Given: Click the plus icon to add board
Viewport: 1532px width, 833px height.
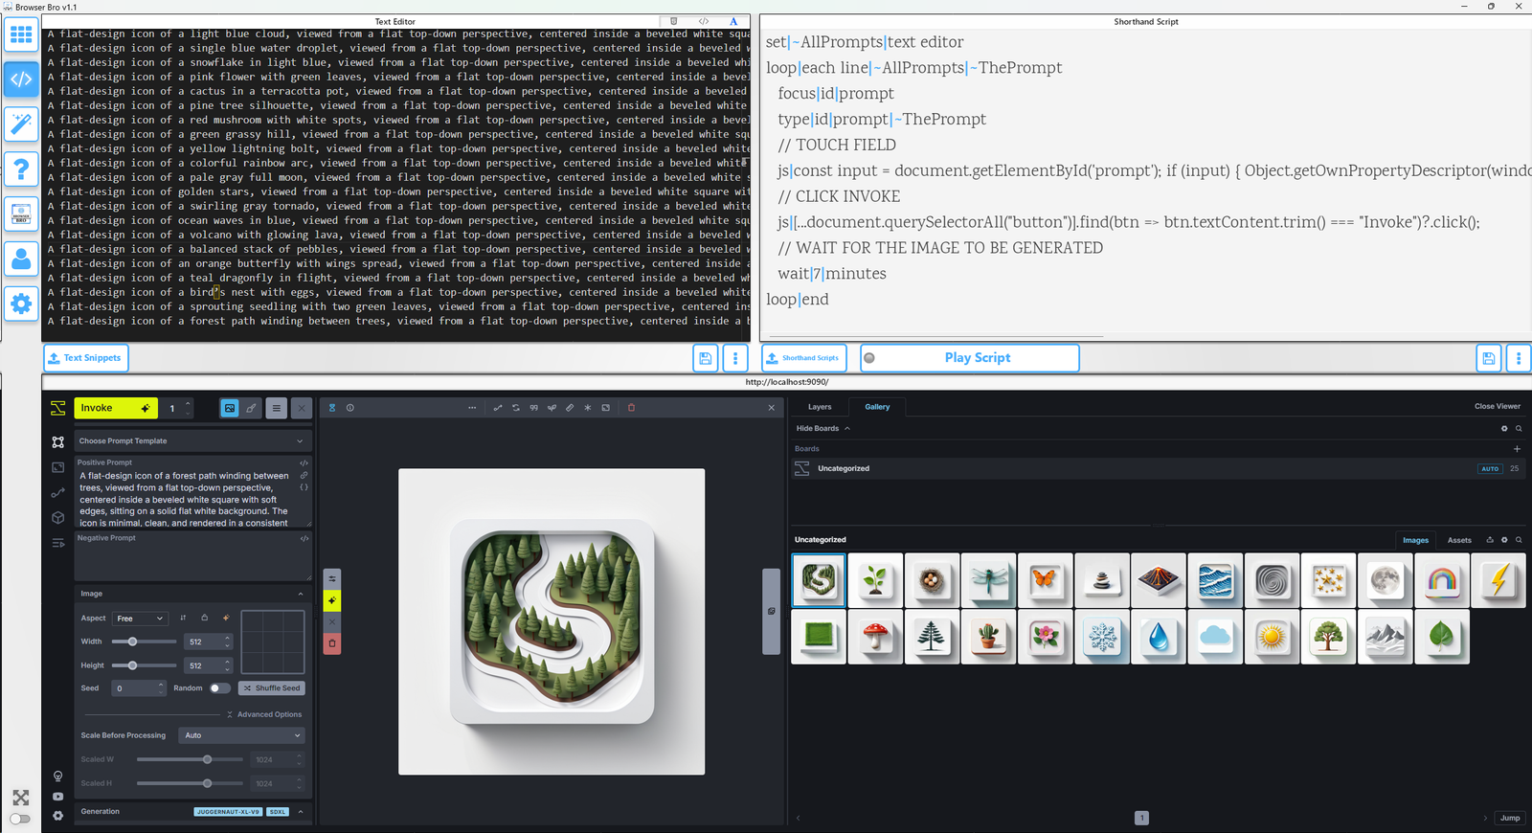Looking at the screenshot, I should pos(1517,449).
